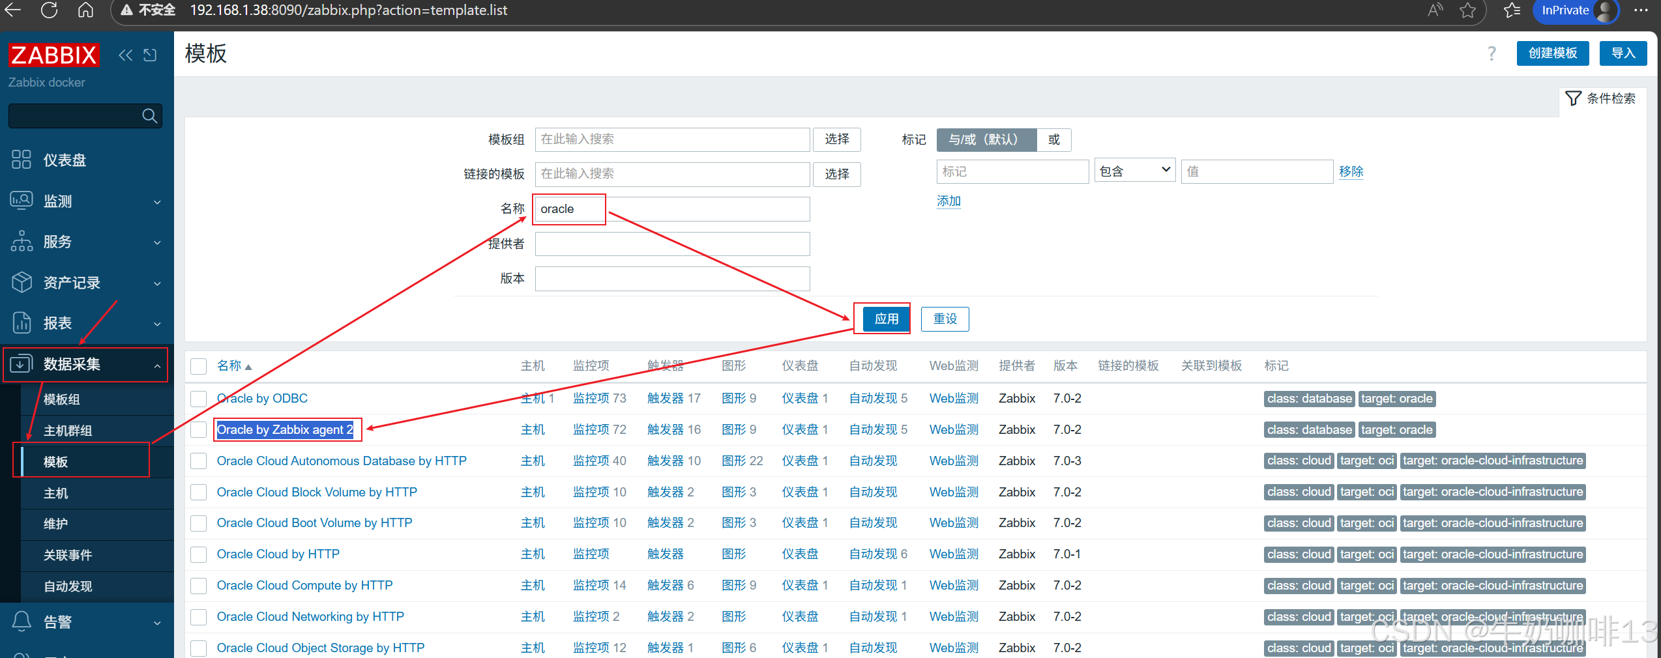Image resolution: width=1661 pixels, height=658 pixels.
Task: Click the 导入 import button
Action: coord(1623,53)
